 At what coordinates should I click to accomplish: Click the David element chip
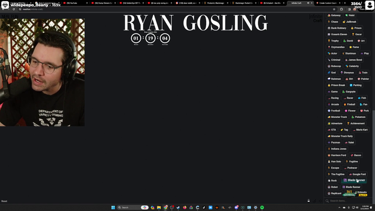pos(348,41)
